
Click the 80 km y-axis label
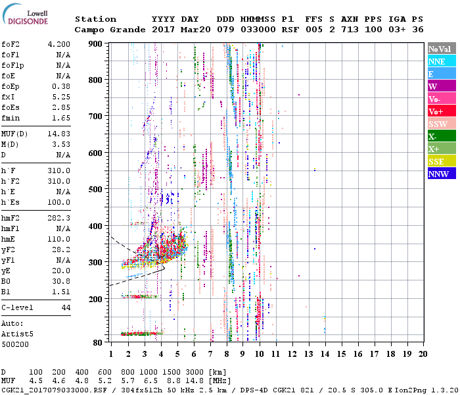point(98,342)
